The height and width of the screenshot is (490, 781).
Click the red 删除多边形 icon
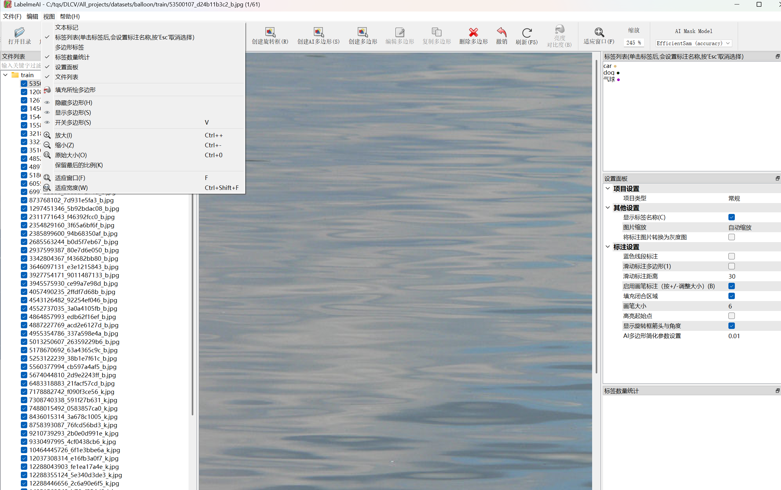(x=473, y=32)
